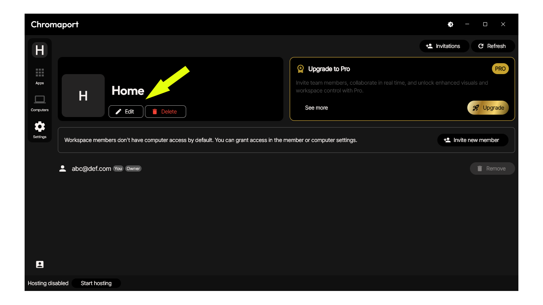Click the See more link
Viewport: 543px width, 305px height.
point(316,108)
